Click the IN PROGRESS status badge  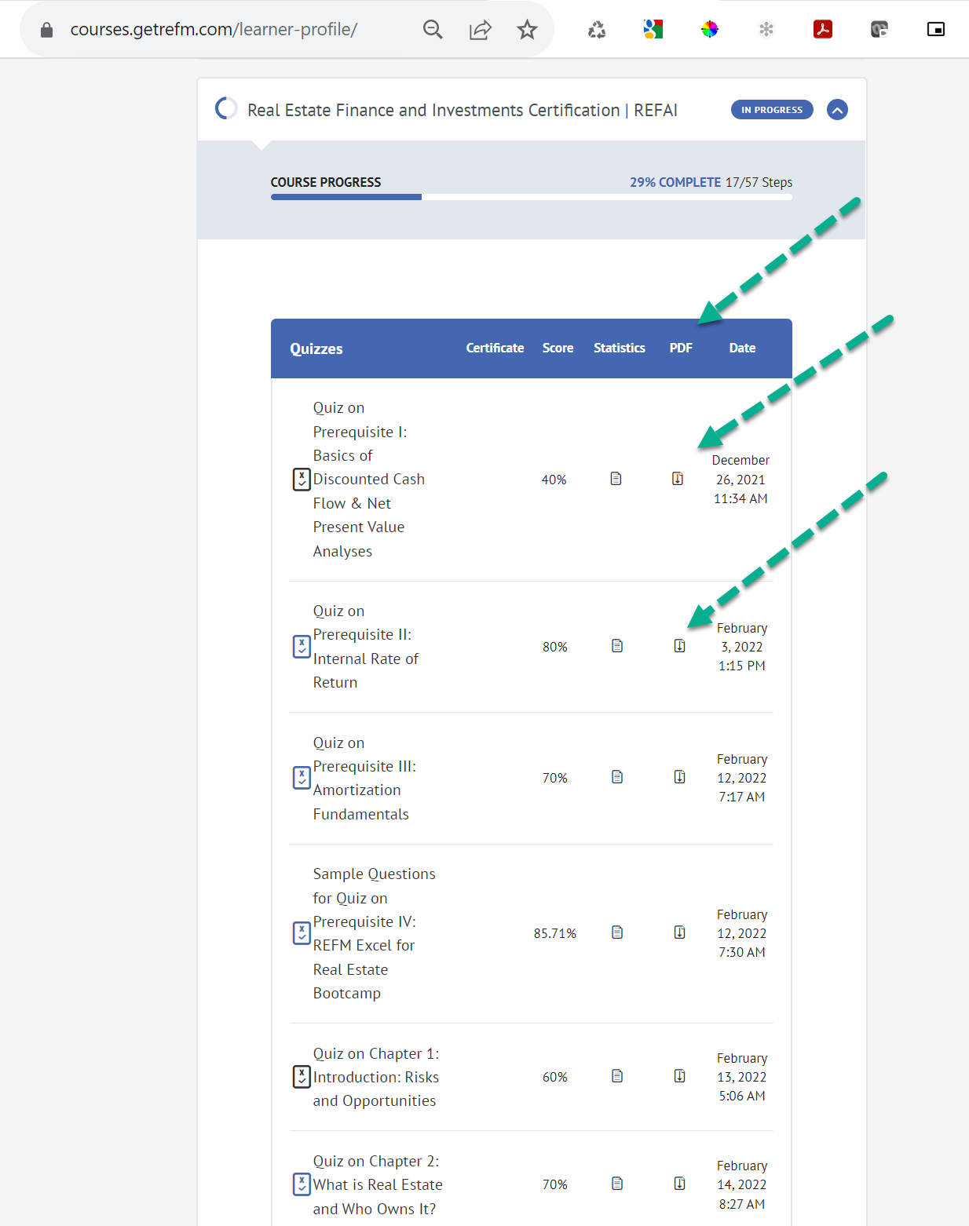[771, 109]
